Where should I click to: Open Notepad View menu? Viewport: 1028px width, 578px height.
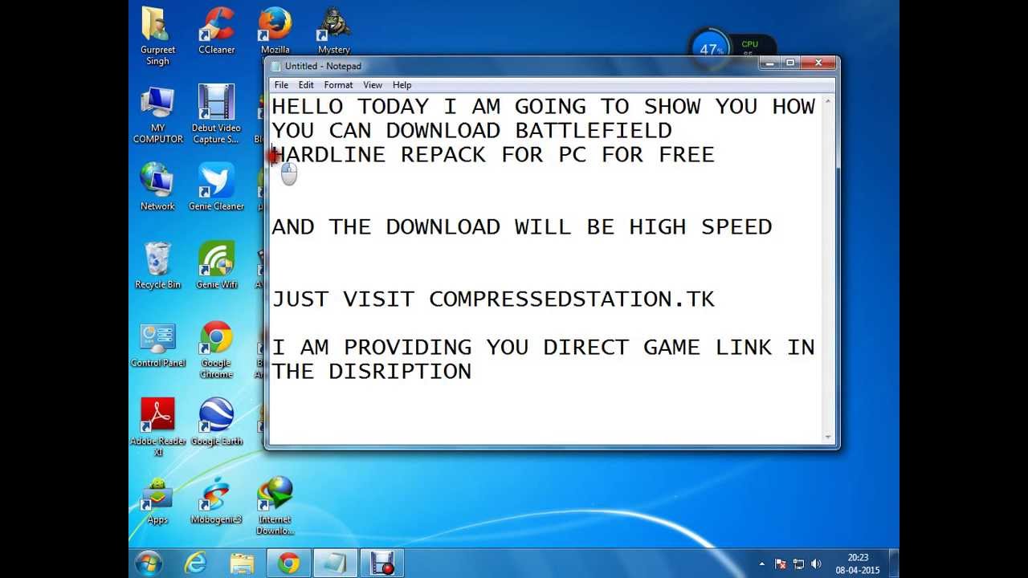coord(373,85)
